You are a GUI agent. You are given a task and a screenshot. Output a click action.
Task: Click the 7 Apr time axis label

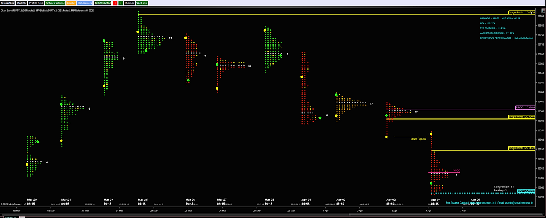coord(463,211)
